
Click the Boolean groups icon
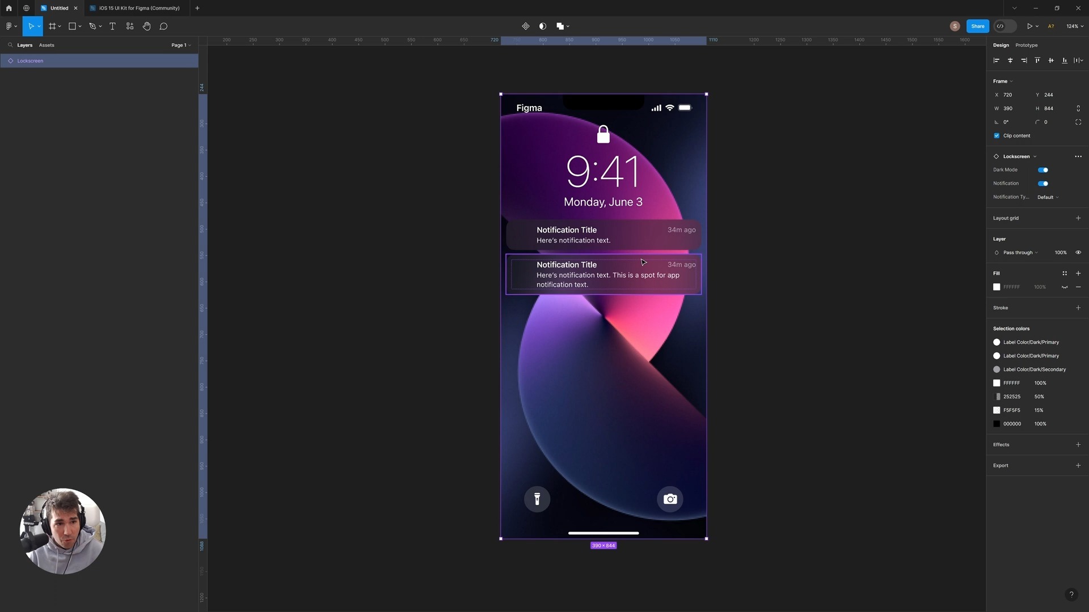pyautogui.click(x=560, y=26)
